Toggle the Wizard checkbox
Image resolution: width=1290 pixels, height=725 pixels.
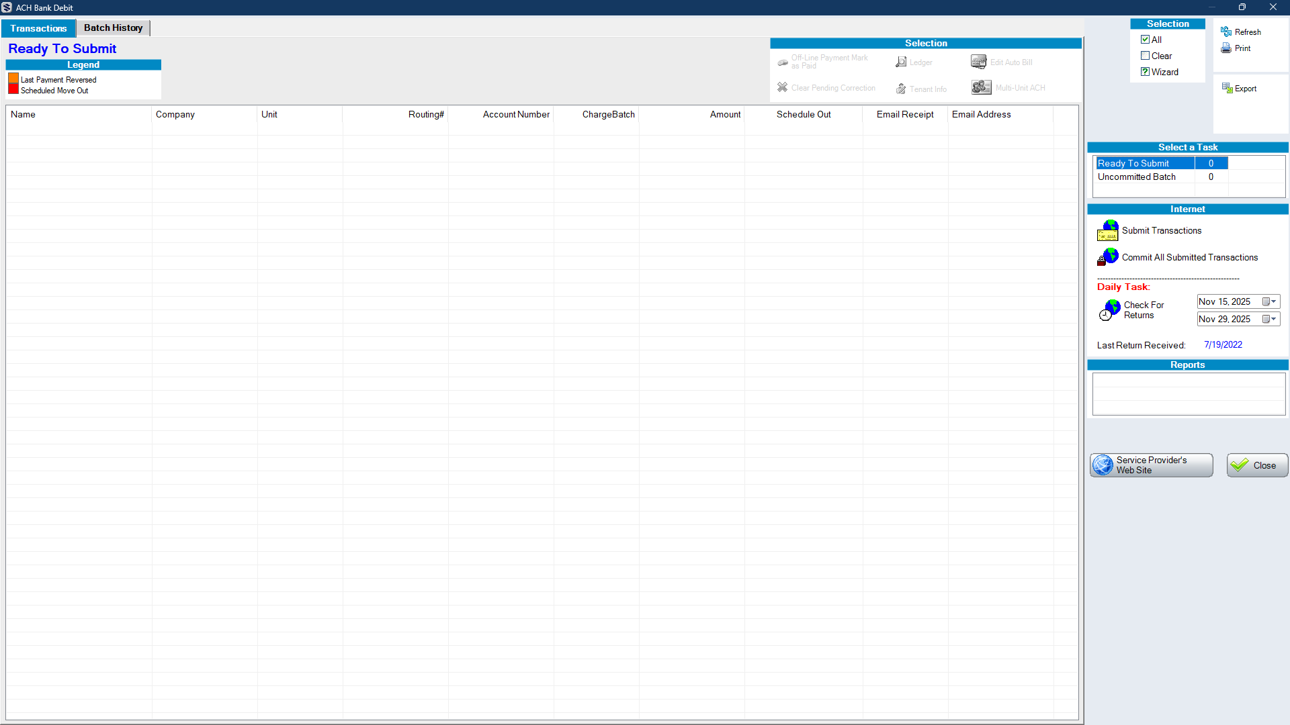(x=1145, y=72)
